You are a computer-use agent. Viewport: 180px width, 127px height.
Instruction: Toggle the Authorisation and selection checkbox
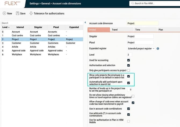(129, 65)
